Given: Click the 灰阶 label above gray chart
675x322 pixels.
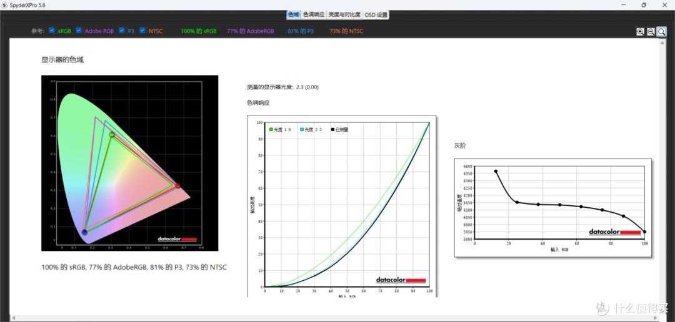Looking at the screenshot, I should [460, 146].
